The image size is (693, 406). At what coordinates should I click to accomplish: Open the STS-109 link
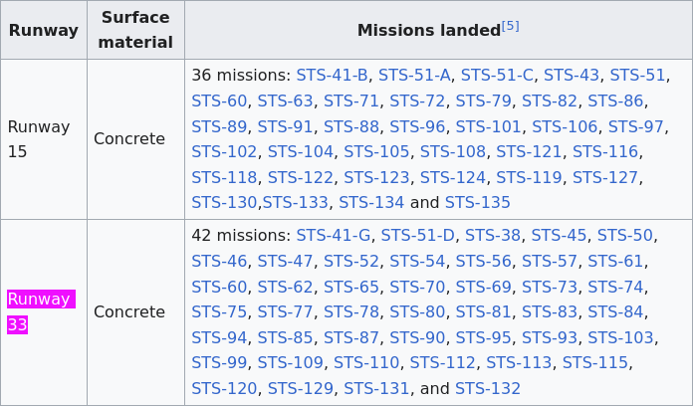tap(291, 363)
